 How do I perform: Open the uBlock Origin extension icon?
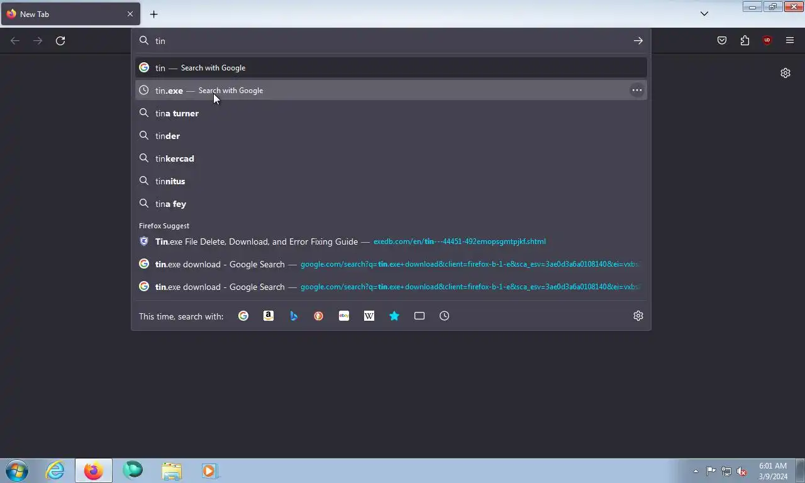pyautogui.click(x=767, y=41)
